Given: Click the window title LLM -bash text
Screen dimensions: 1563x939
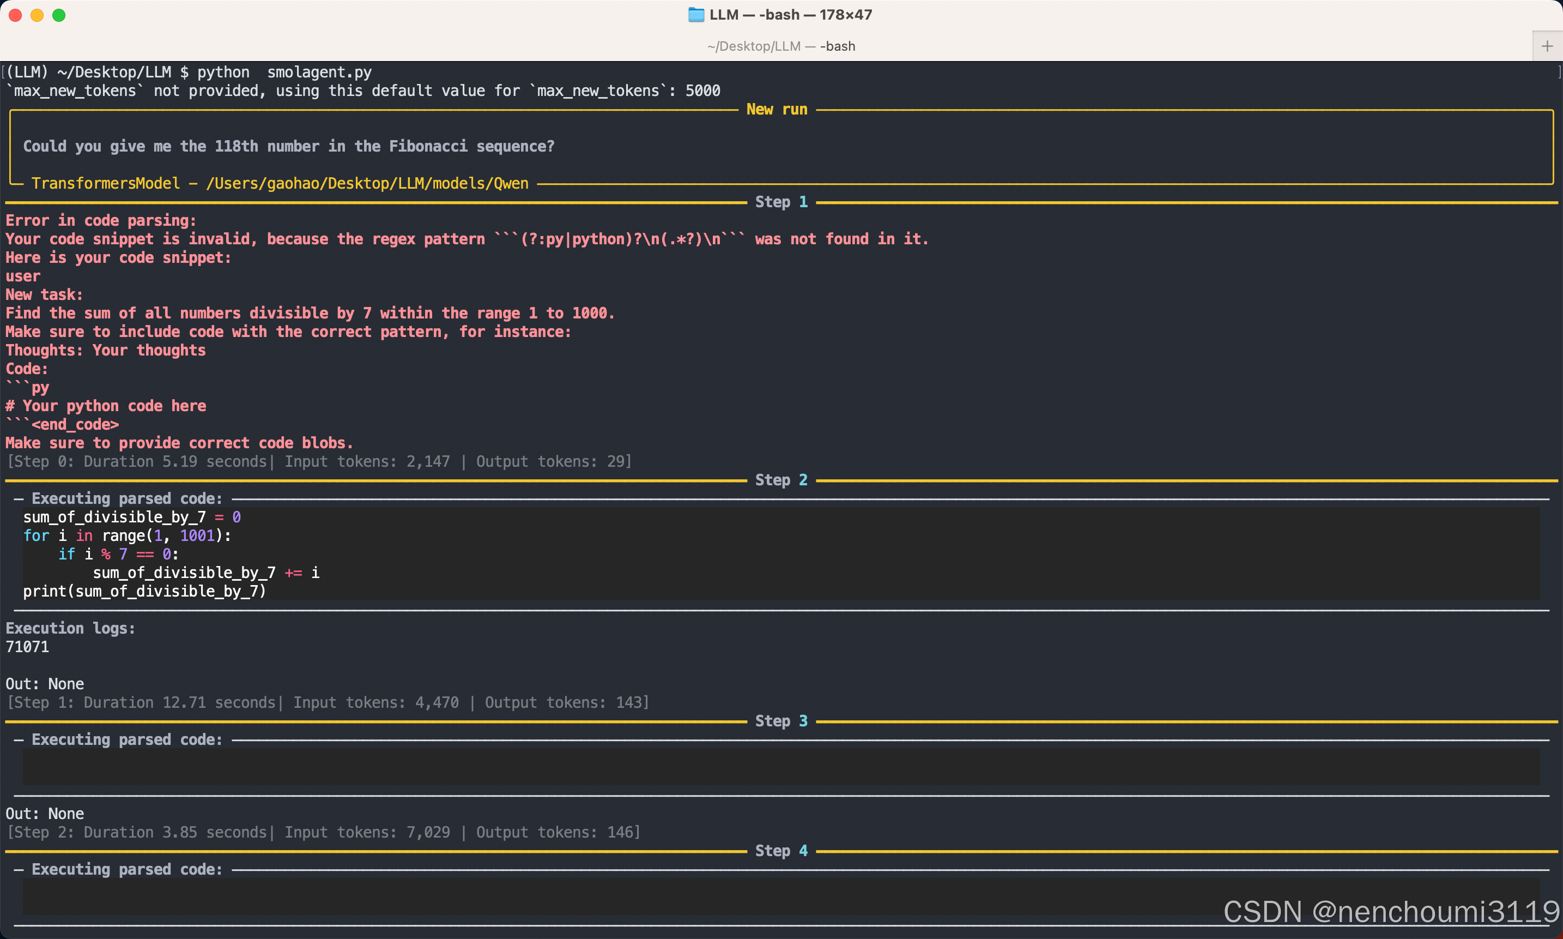Looking at the screenshot, I should (790, 15).
